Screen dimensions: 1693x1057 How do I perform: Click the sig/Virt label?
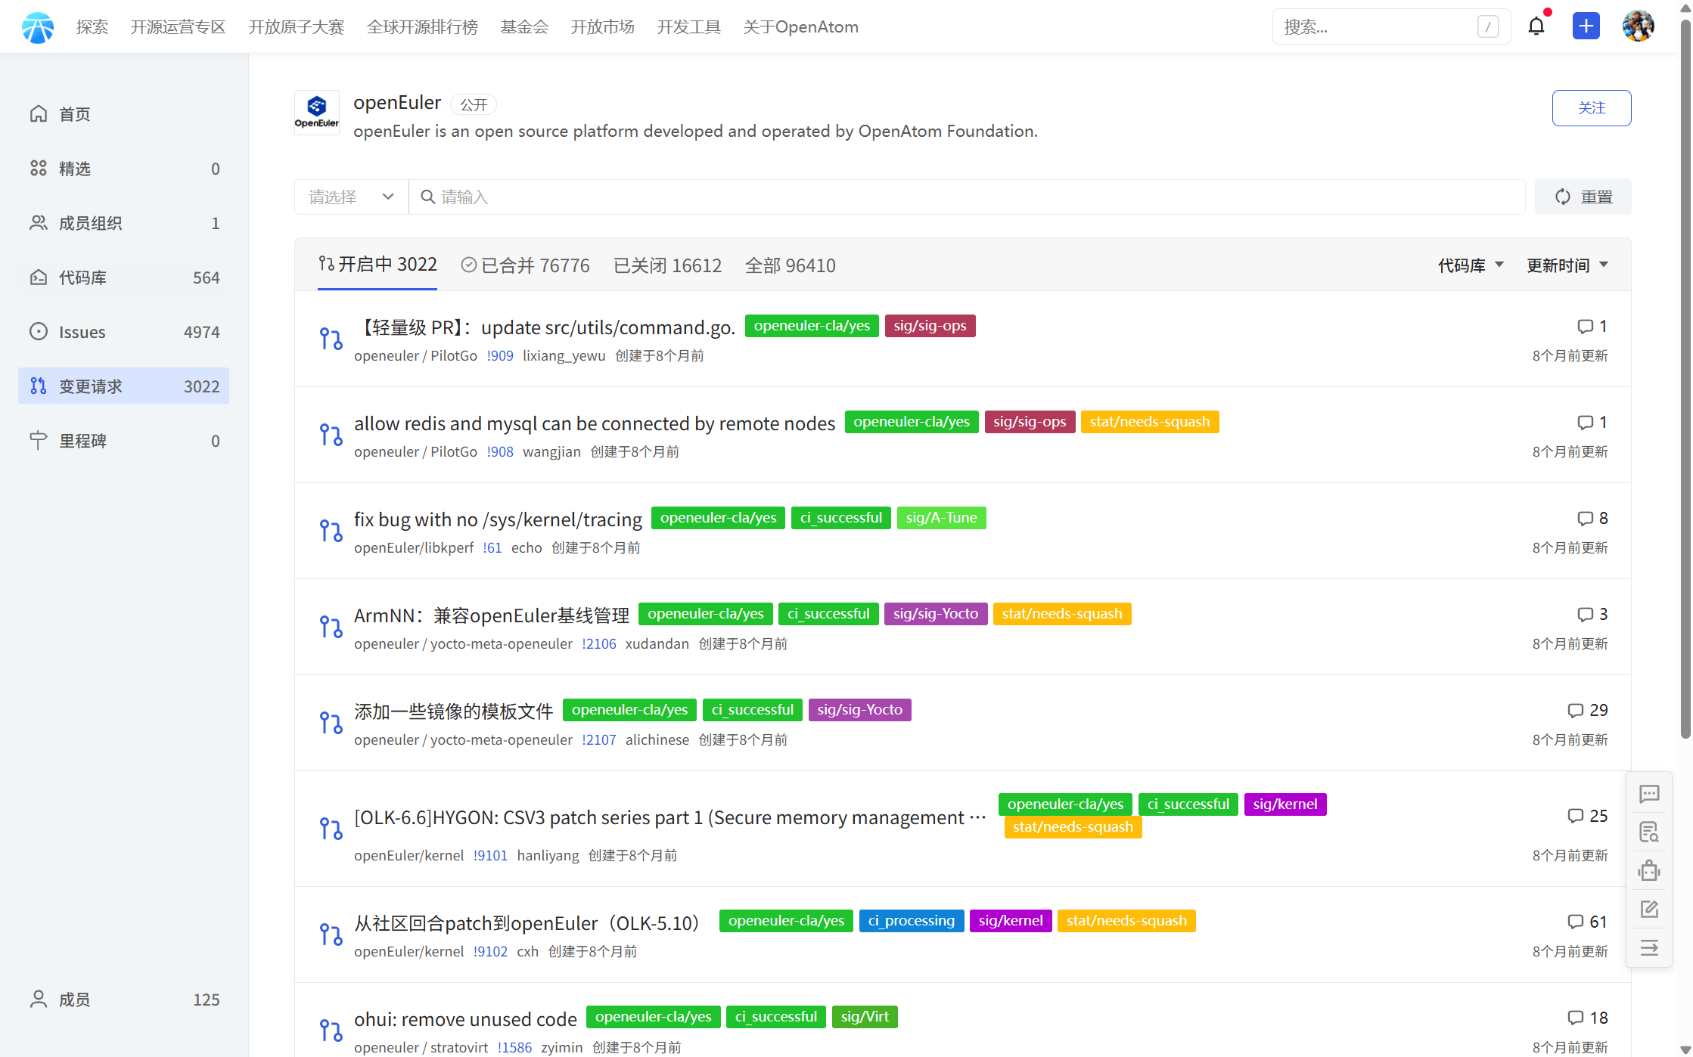[865, 1017]
